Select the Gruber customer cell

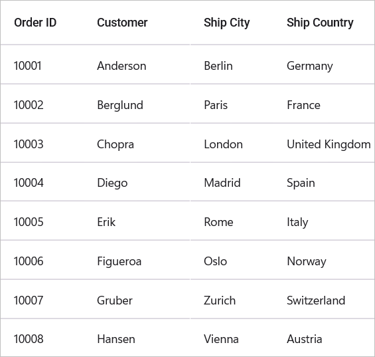[115, 300]
